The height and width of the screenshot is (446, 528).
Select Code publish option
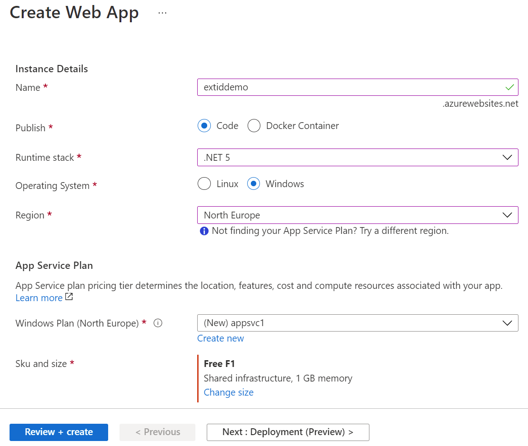(204, 126)
